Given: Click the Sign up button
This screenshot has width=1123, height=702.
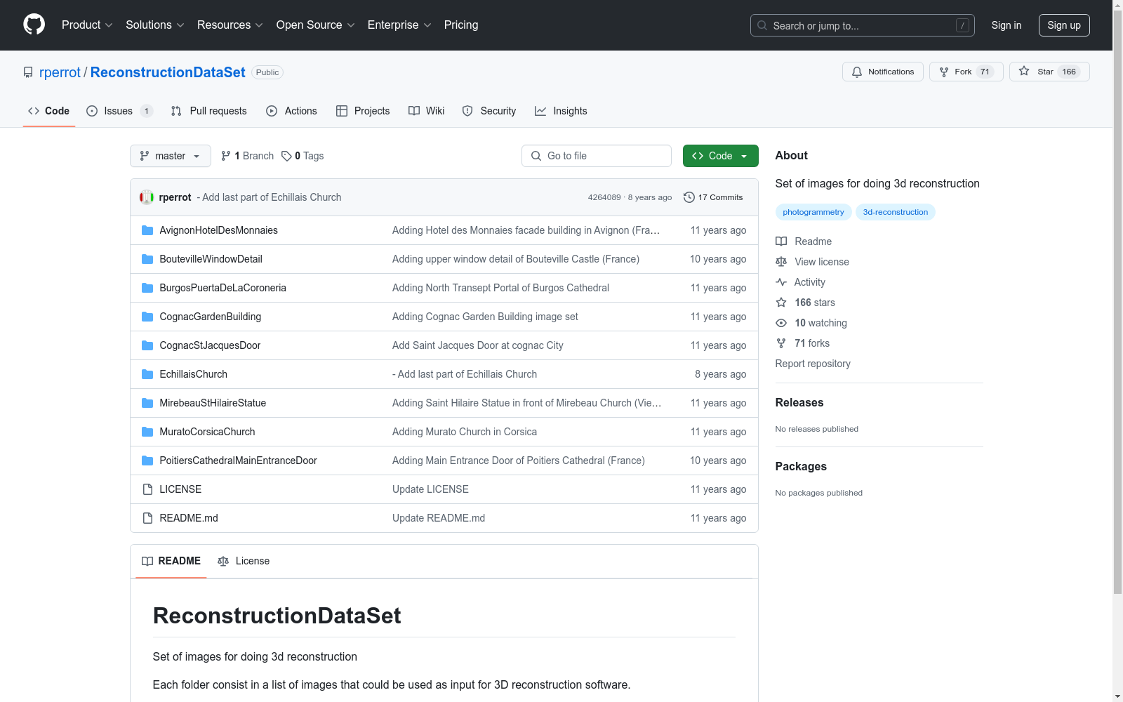Looking at the screenshot, I should click(1064, 25).
